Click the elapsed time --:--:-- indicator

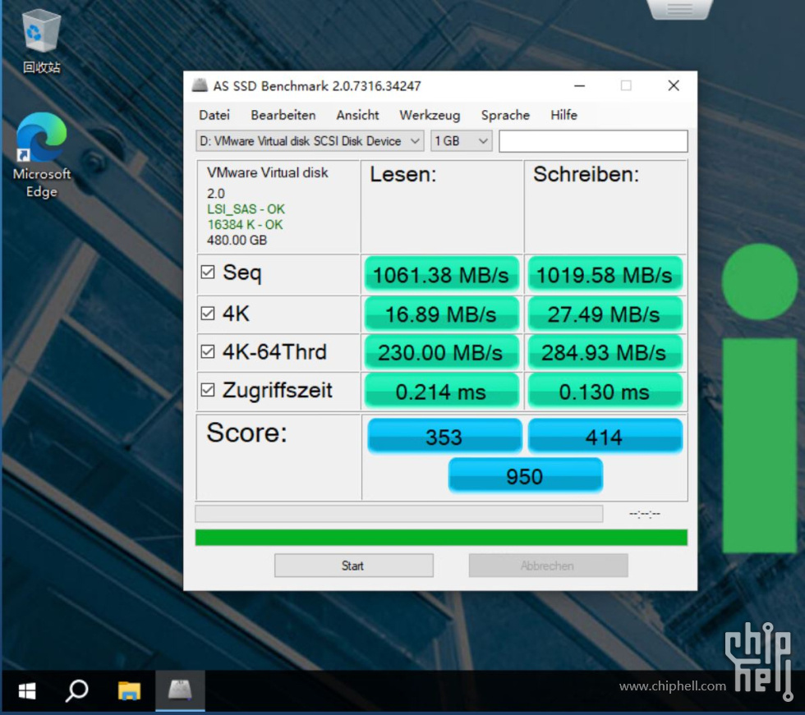point(645,513)
